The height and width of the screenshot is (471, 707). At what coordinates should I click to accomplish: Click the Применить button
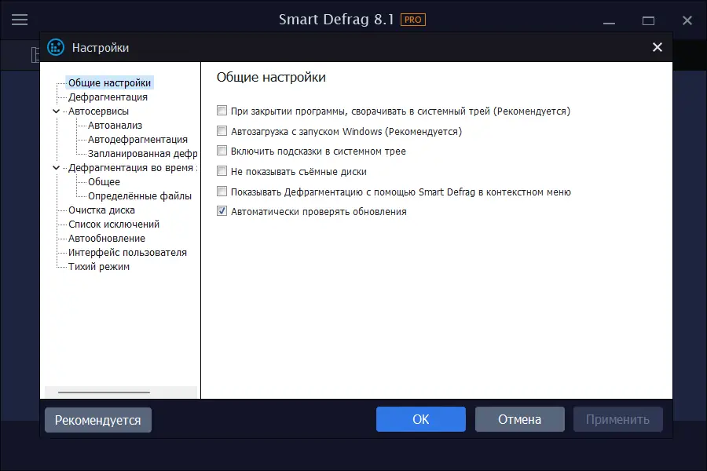coord(617,419)
